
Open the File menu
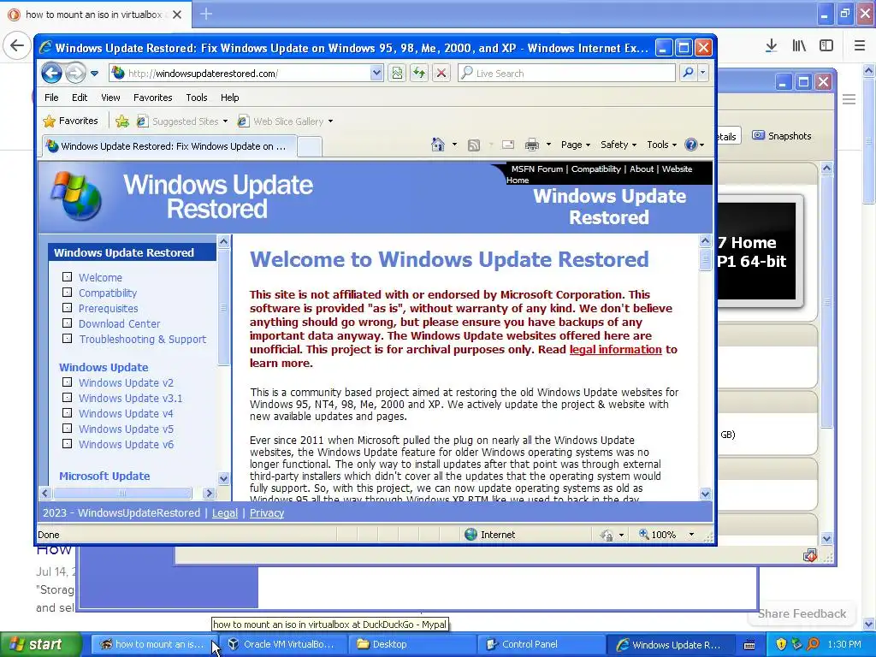point(51,98)
